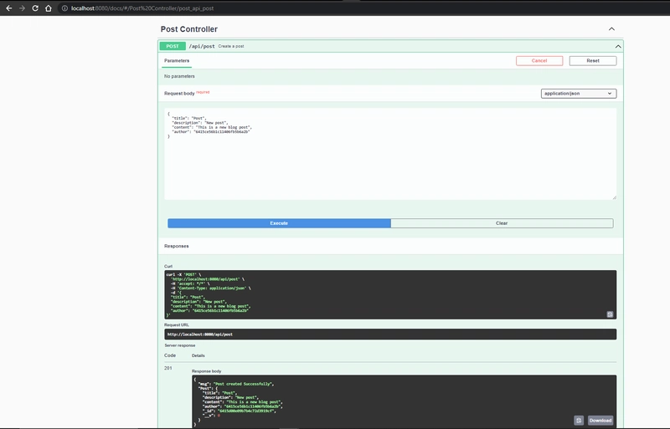Go back using the browser back arrow
Viewport: 670px width, 429px height.
pyautogui.click(x=8, y=8)
